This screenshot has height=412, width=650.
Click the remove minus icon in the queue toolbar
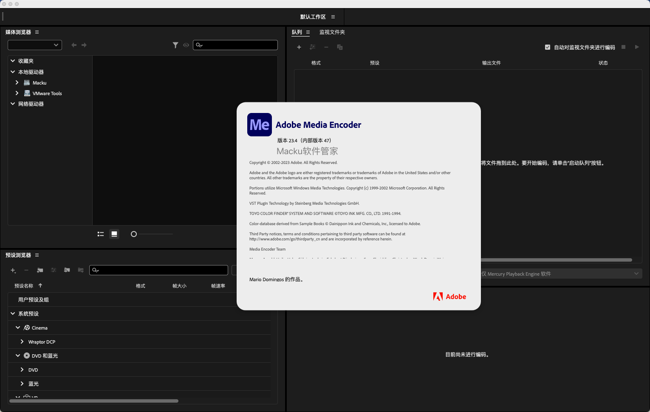click(x=326, y=47)
